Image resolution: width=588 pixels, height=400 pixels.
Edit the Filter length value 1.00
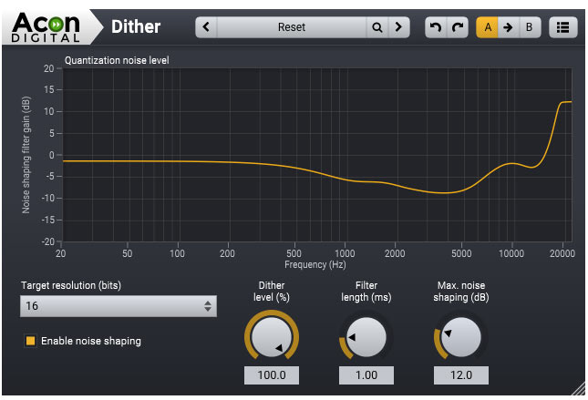tap(366, 374)
